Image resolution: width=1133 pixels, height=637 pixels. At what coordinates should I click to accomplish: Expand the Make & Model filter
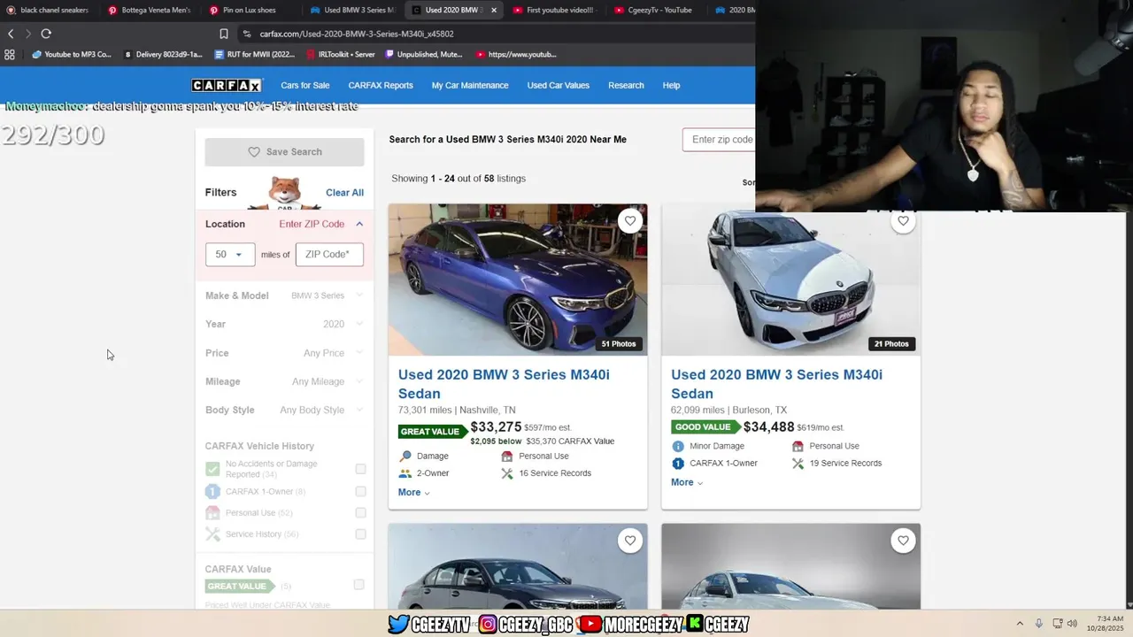pyautogui.click(x=284, y=295)
